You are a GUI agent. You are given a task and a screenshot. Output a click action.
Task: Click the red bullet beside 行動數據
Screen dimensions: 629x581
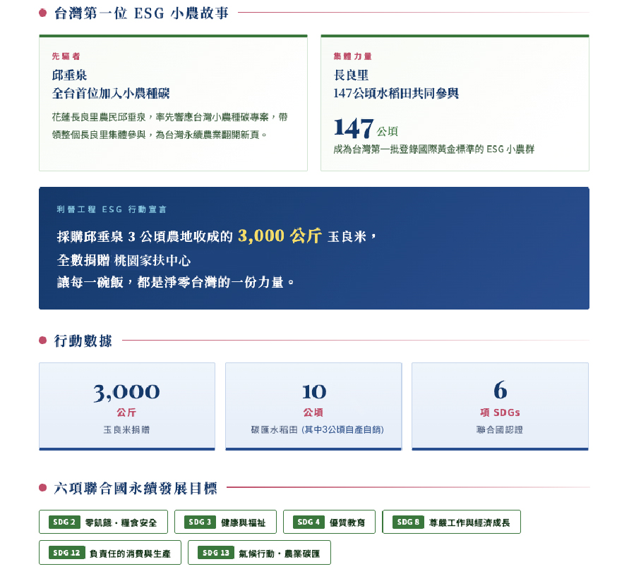pyautogui.click(x=43, y=341)
